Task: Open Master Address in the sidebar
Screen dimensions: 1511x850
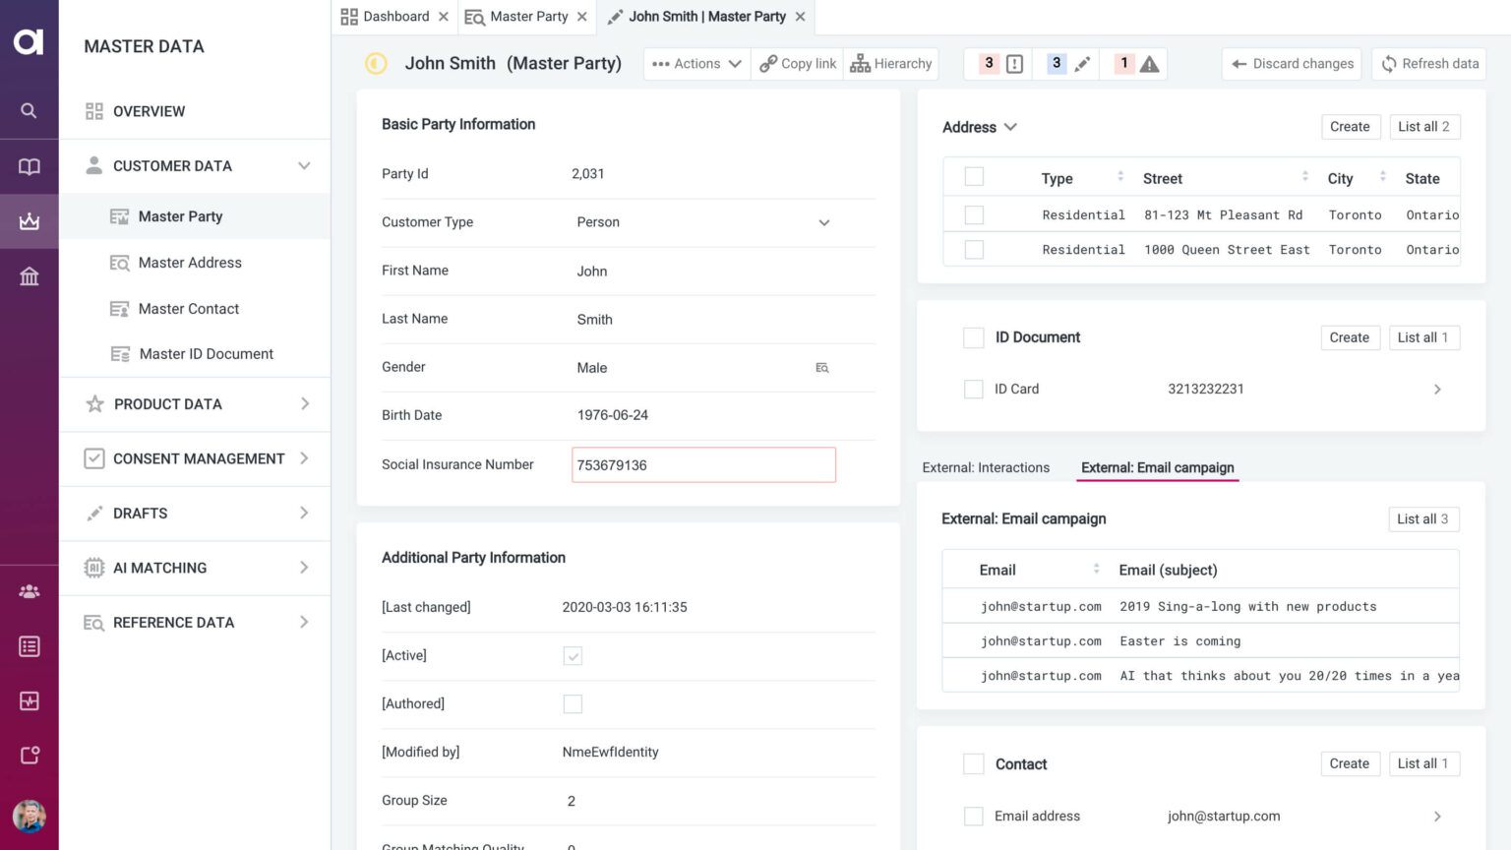Action: pyautogui.click(x=190, y=263)
